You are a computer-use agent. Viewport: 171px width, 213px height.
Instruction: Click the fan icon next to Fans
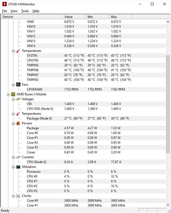click(18, 84)
